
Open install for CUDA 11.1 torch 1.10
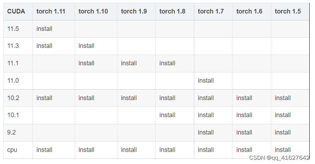pos(86,63)
